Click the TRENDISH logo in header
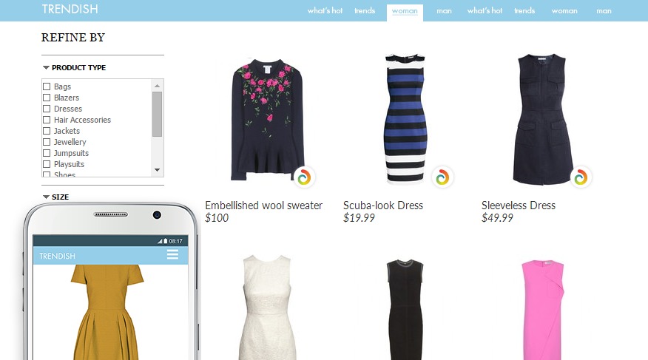This screenshot has width=648, height=360. pos(70,9)
